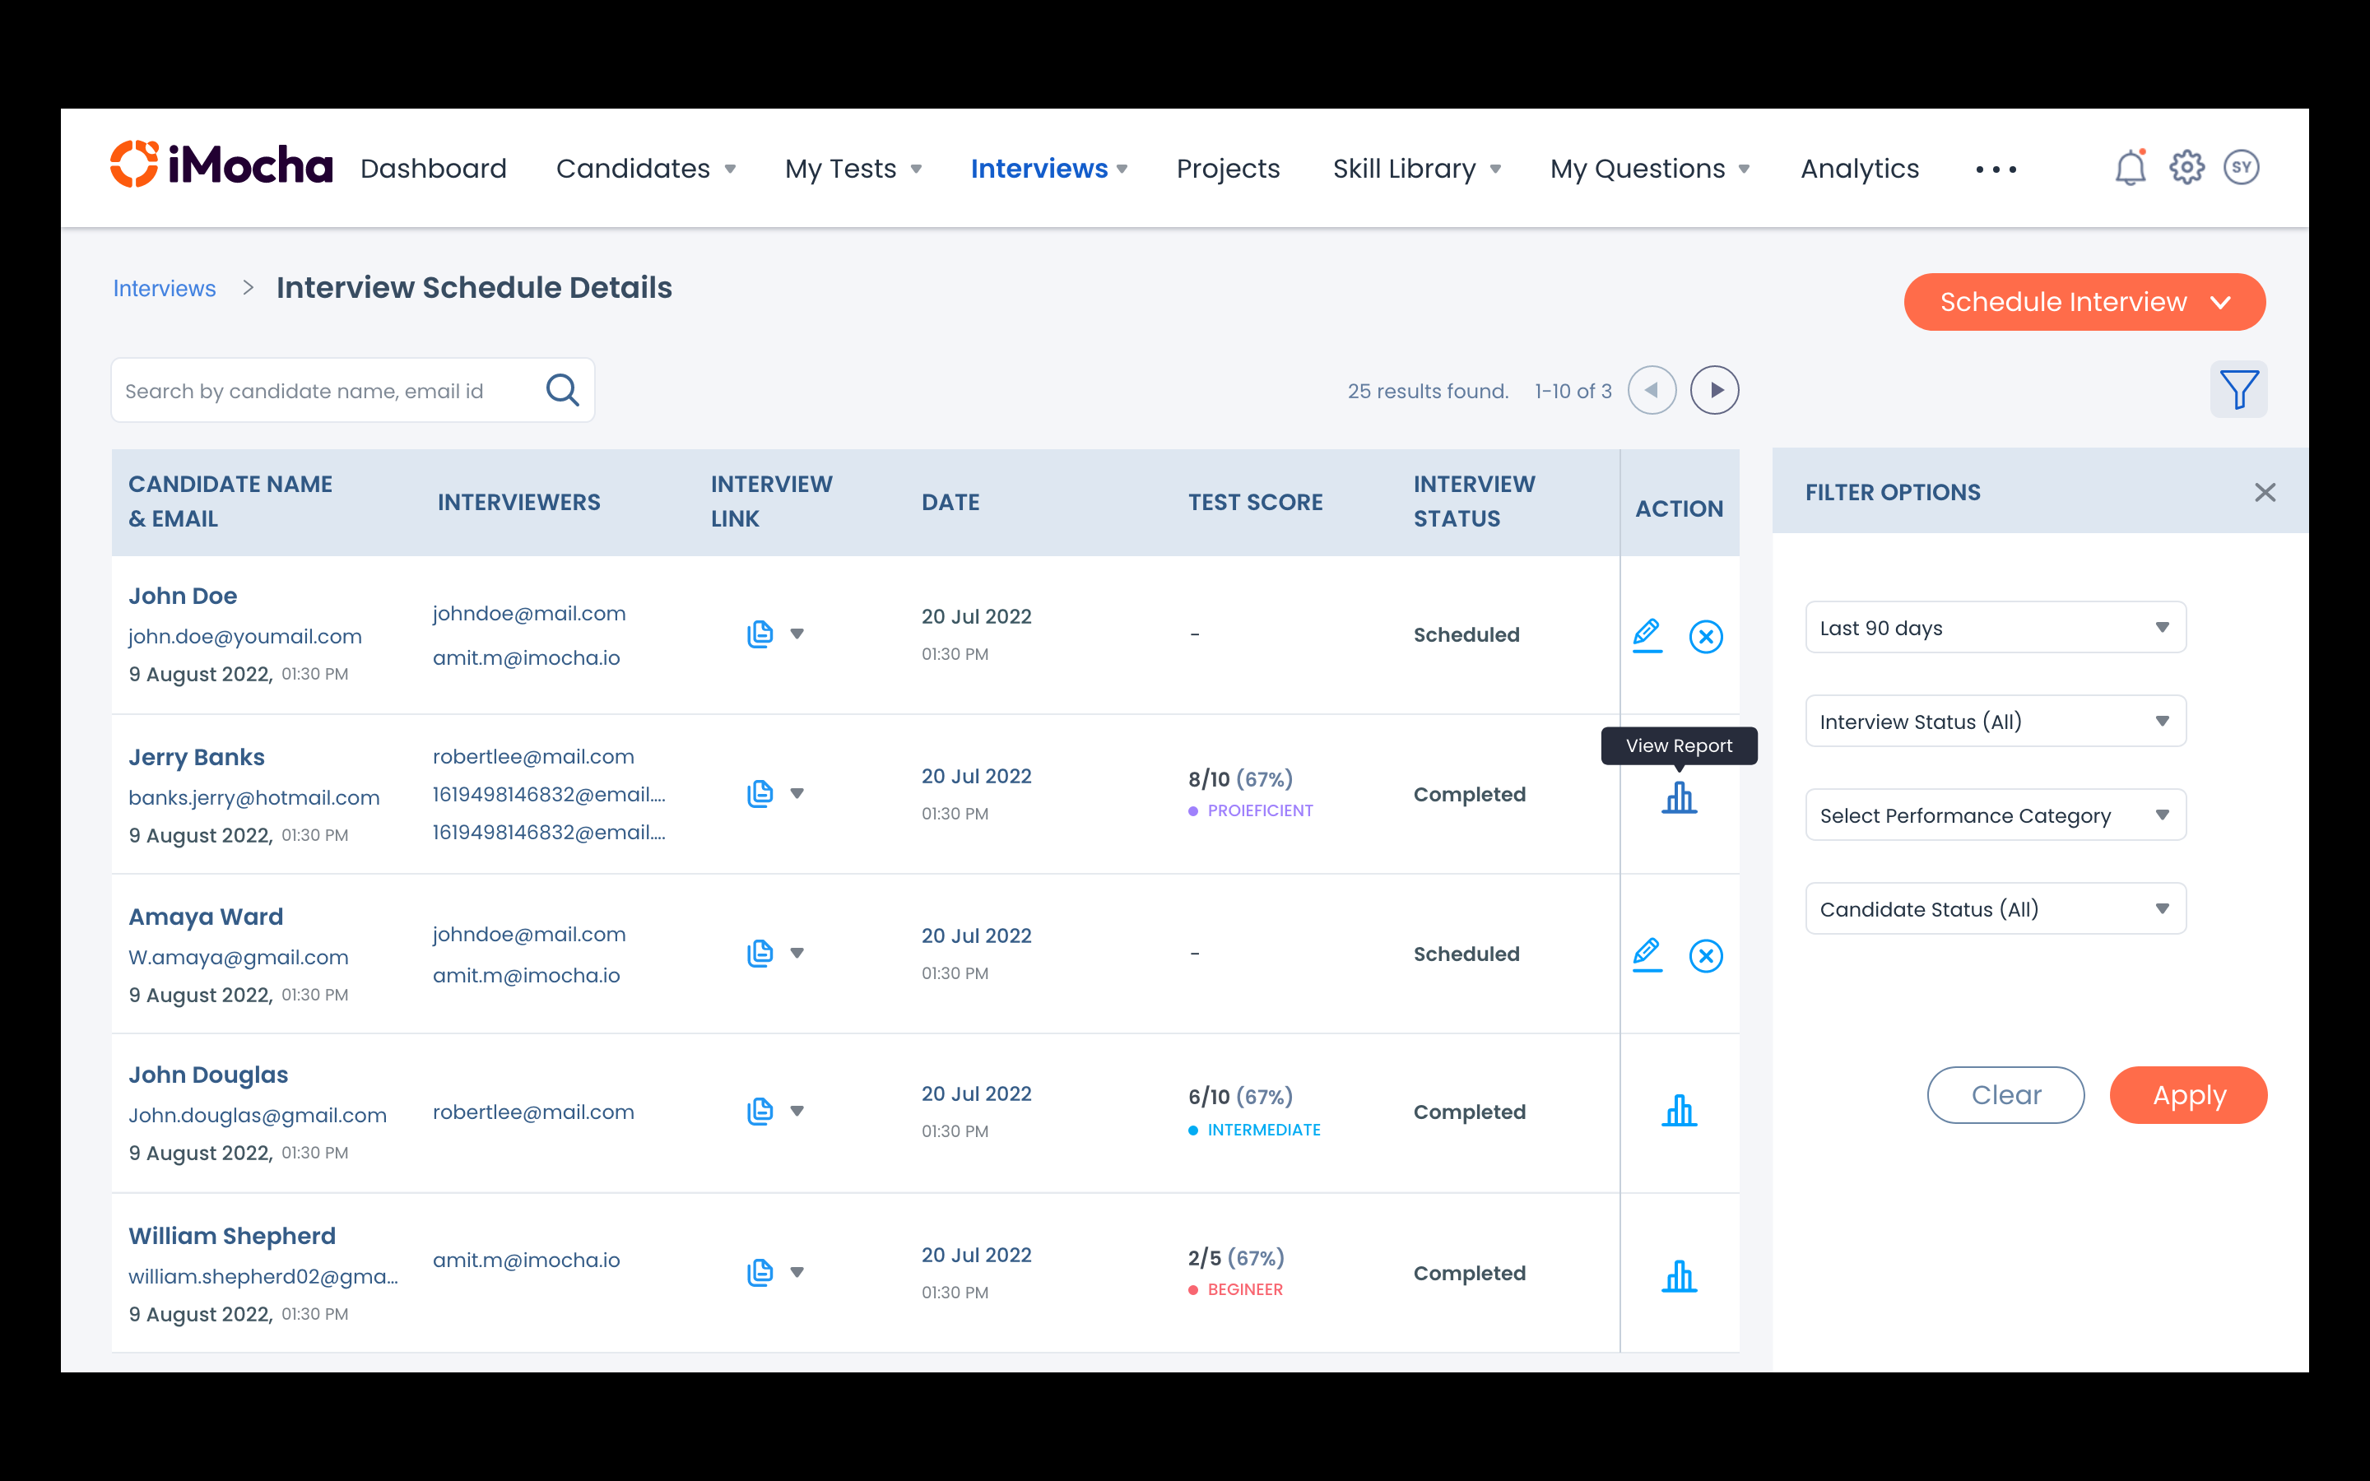Expand Candidate Status (All) dropdown
The image size is (2370, 1481).
pyautogui.click(x=1995, y=909)
